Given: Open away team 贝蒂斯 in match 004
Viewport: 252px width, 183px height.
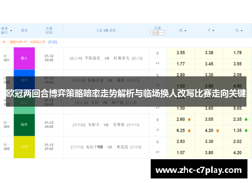Looking at the screenshot, I should point(119,125).
